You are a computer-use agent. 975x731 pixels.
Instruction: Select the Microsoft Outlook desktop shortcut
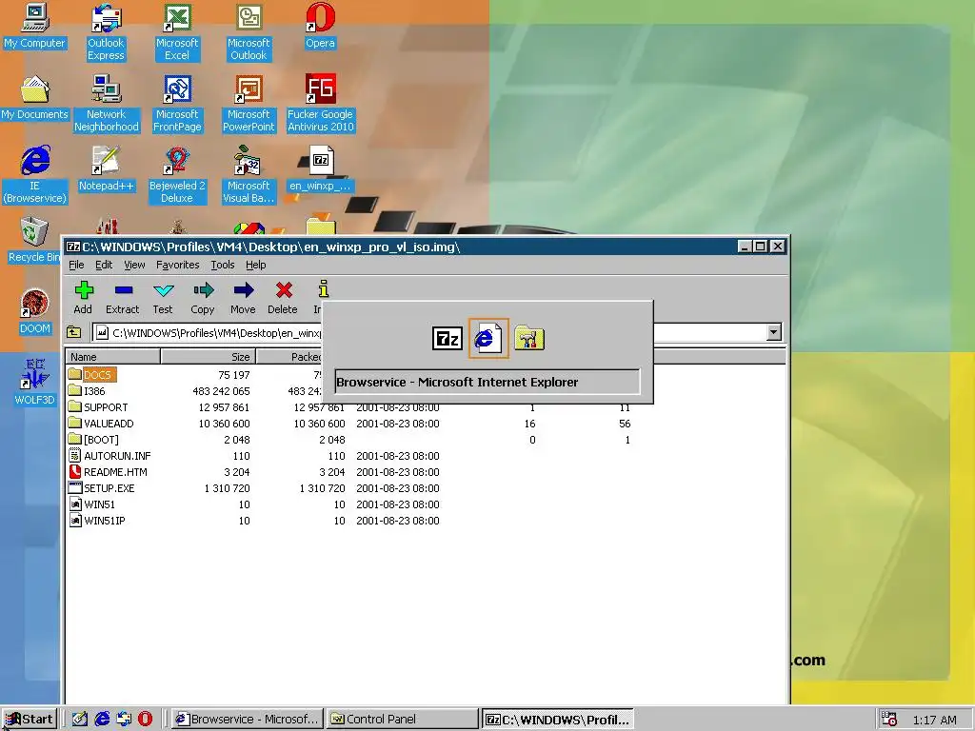click(x=249, y=32)
